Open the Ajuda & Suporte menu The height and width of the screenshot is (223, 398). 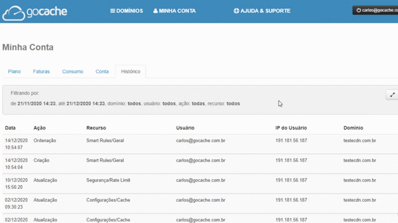pos(262,11)
